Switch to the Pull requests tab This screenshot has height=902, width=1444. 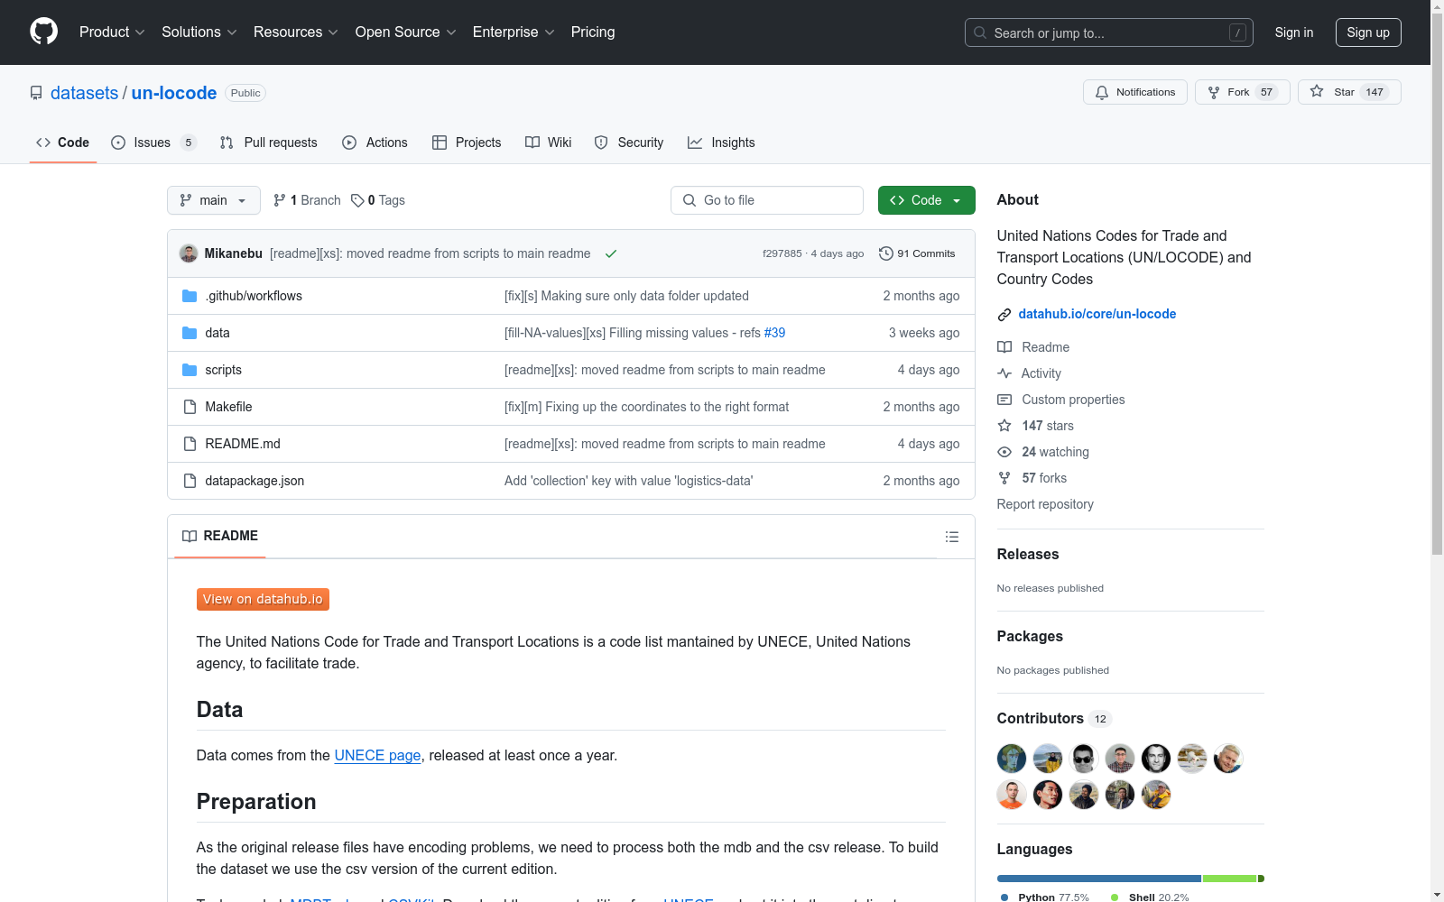pyautogui.click(x=269, y=143)
